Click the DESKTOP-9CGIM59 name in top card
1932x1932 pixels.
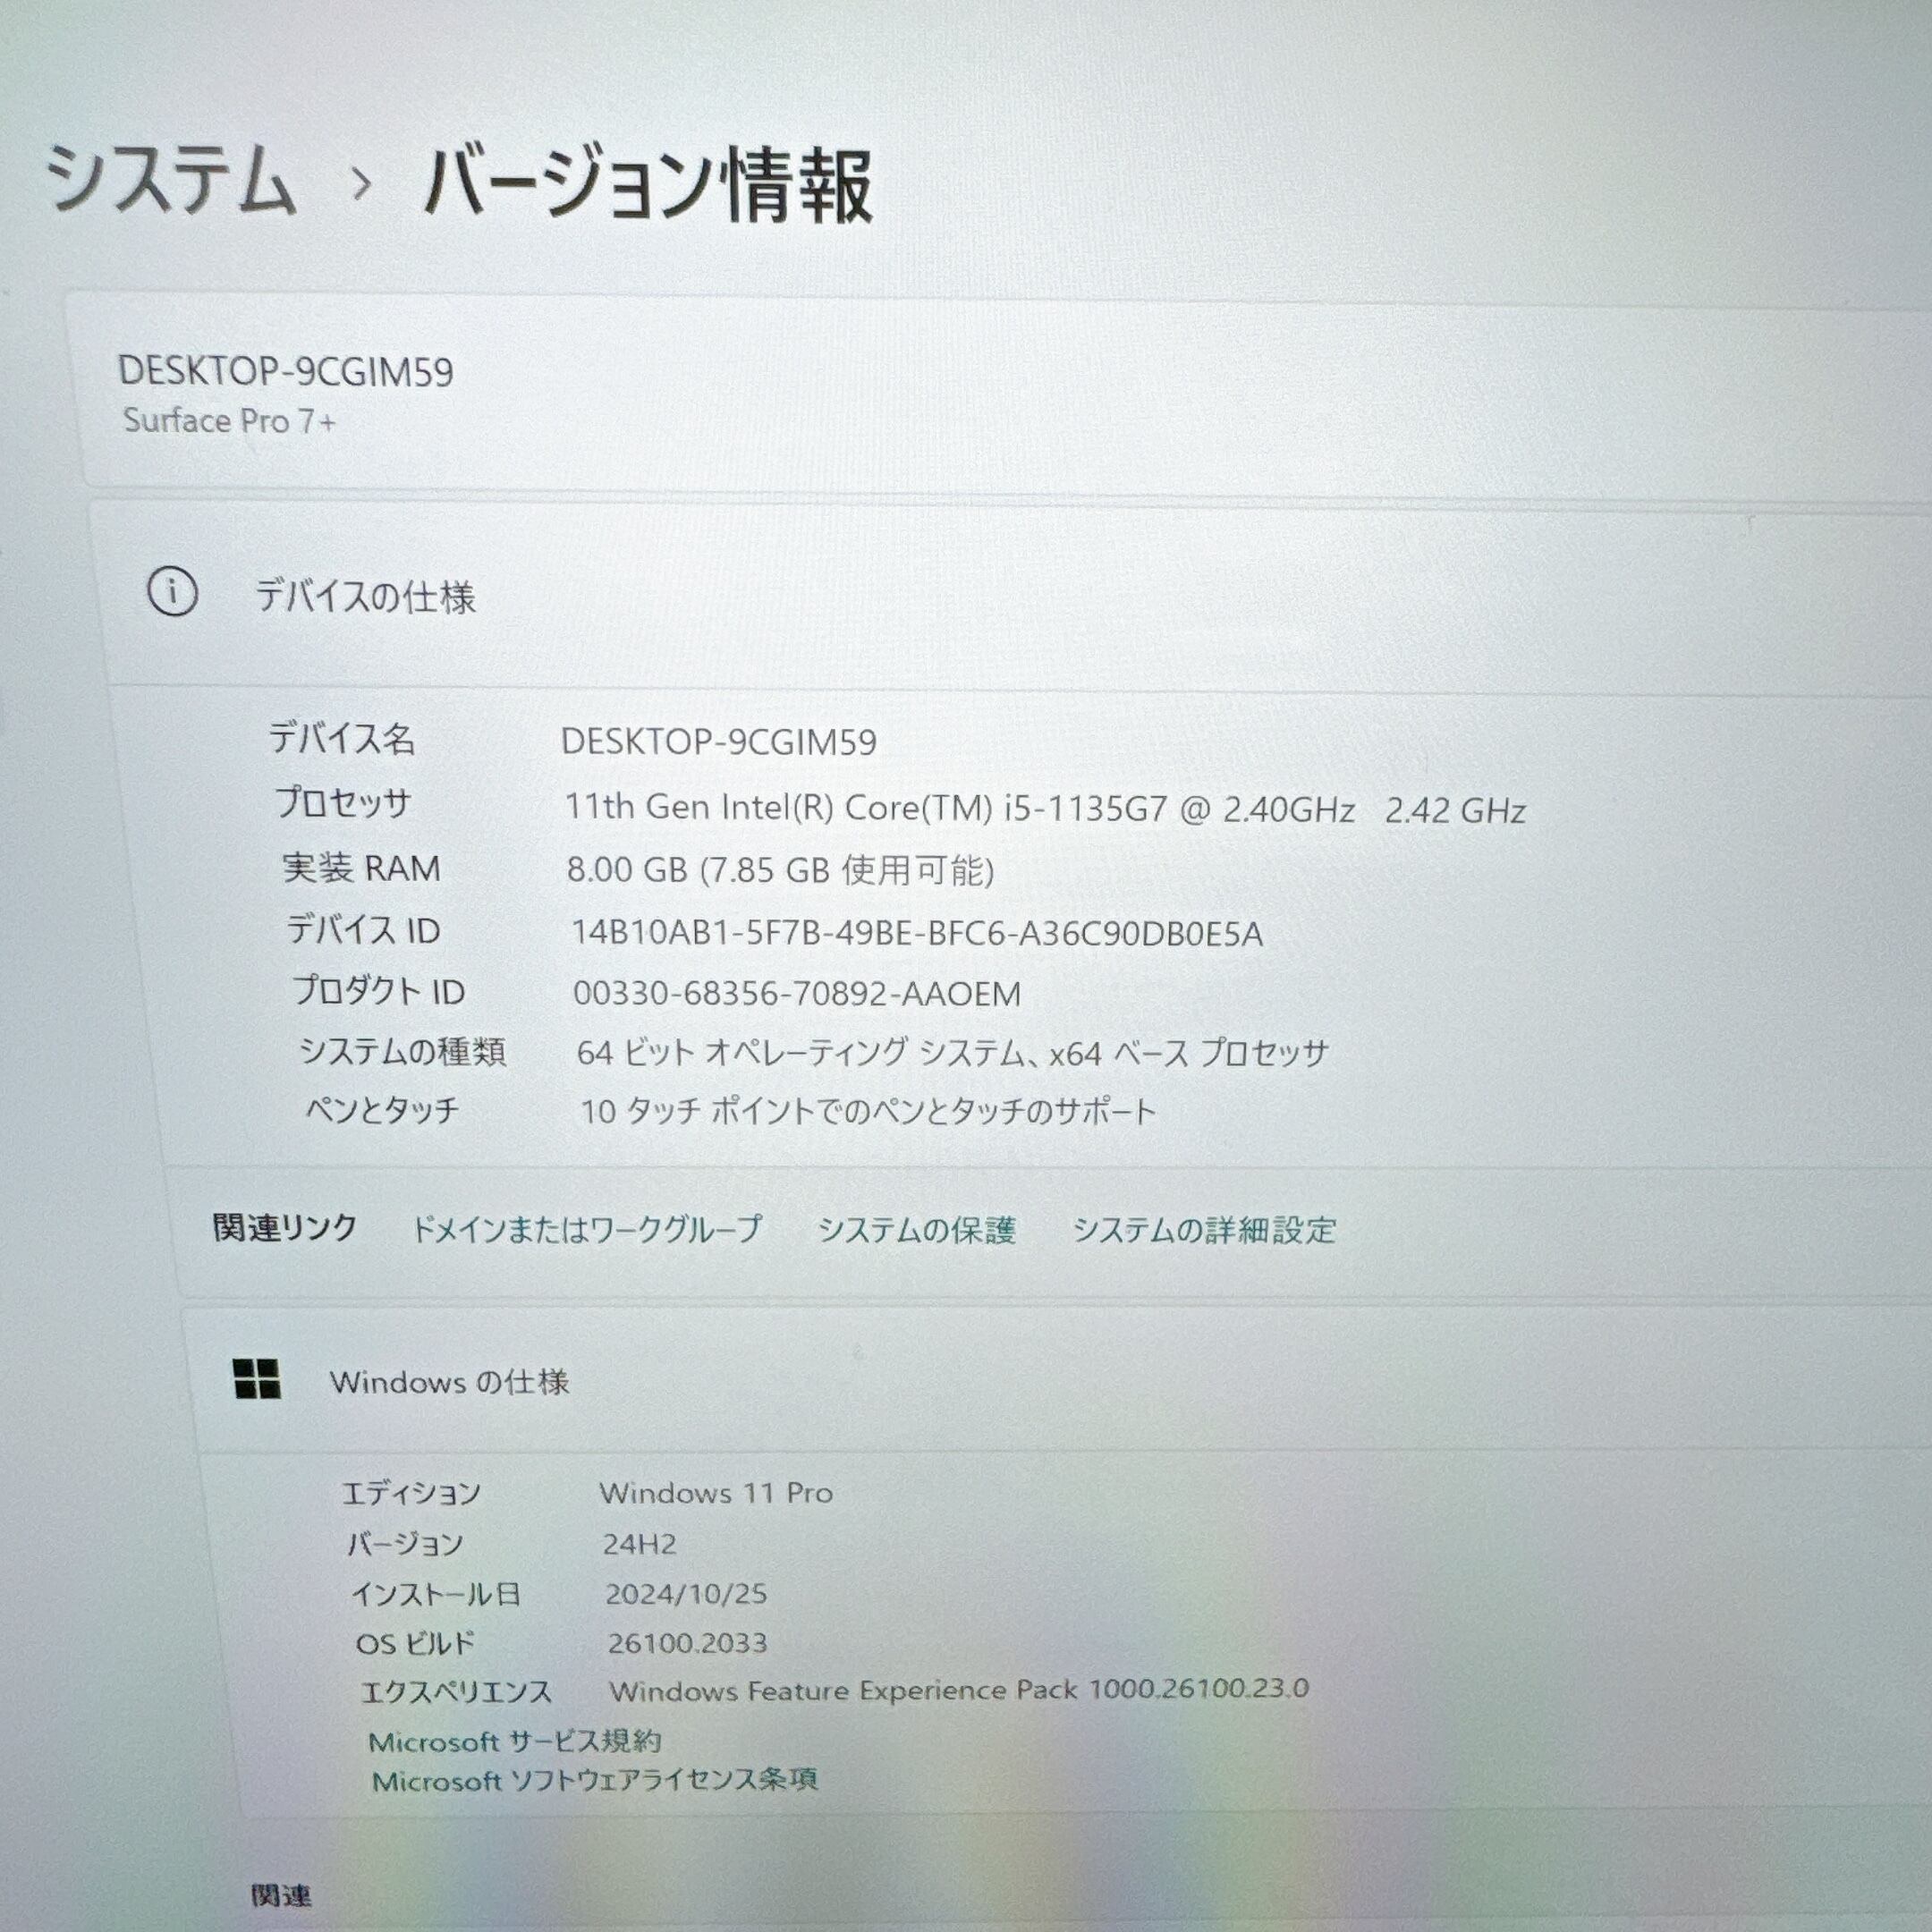[x=286, y=372]
